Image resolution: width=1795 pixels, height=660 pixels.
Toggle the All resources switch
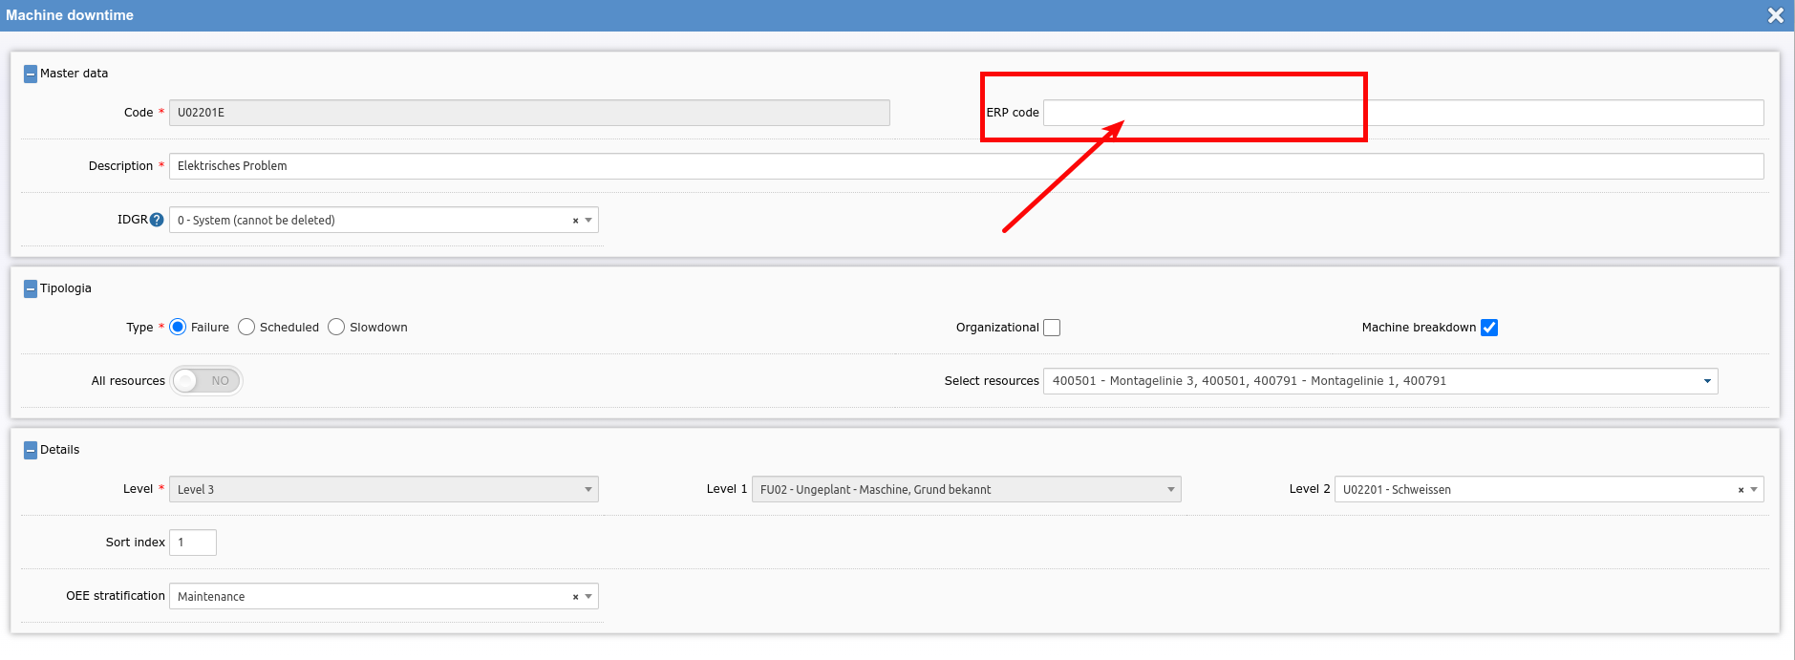206,381
